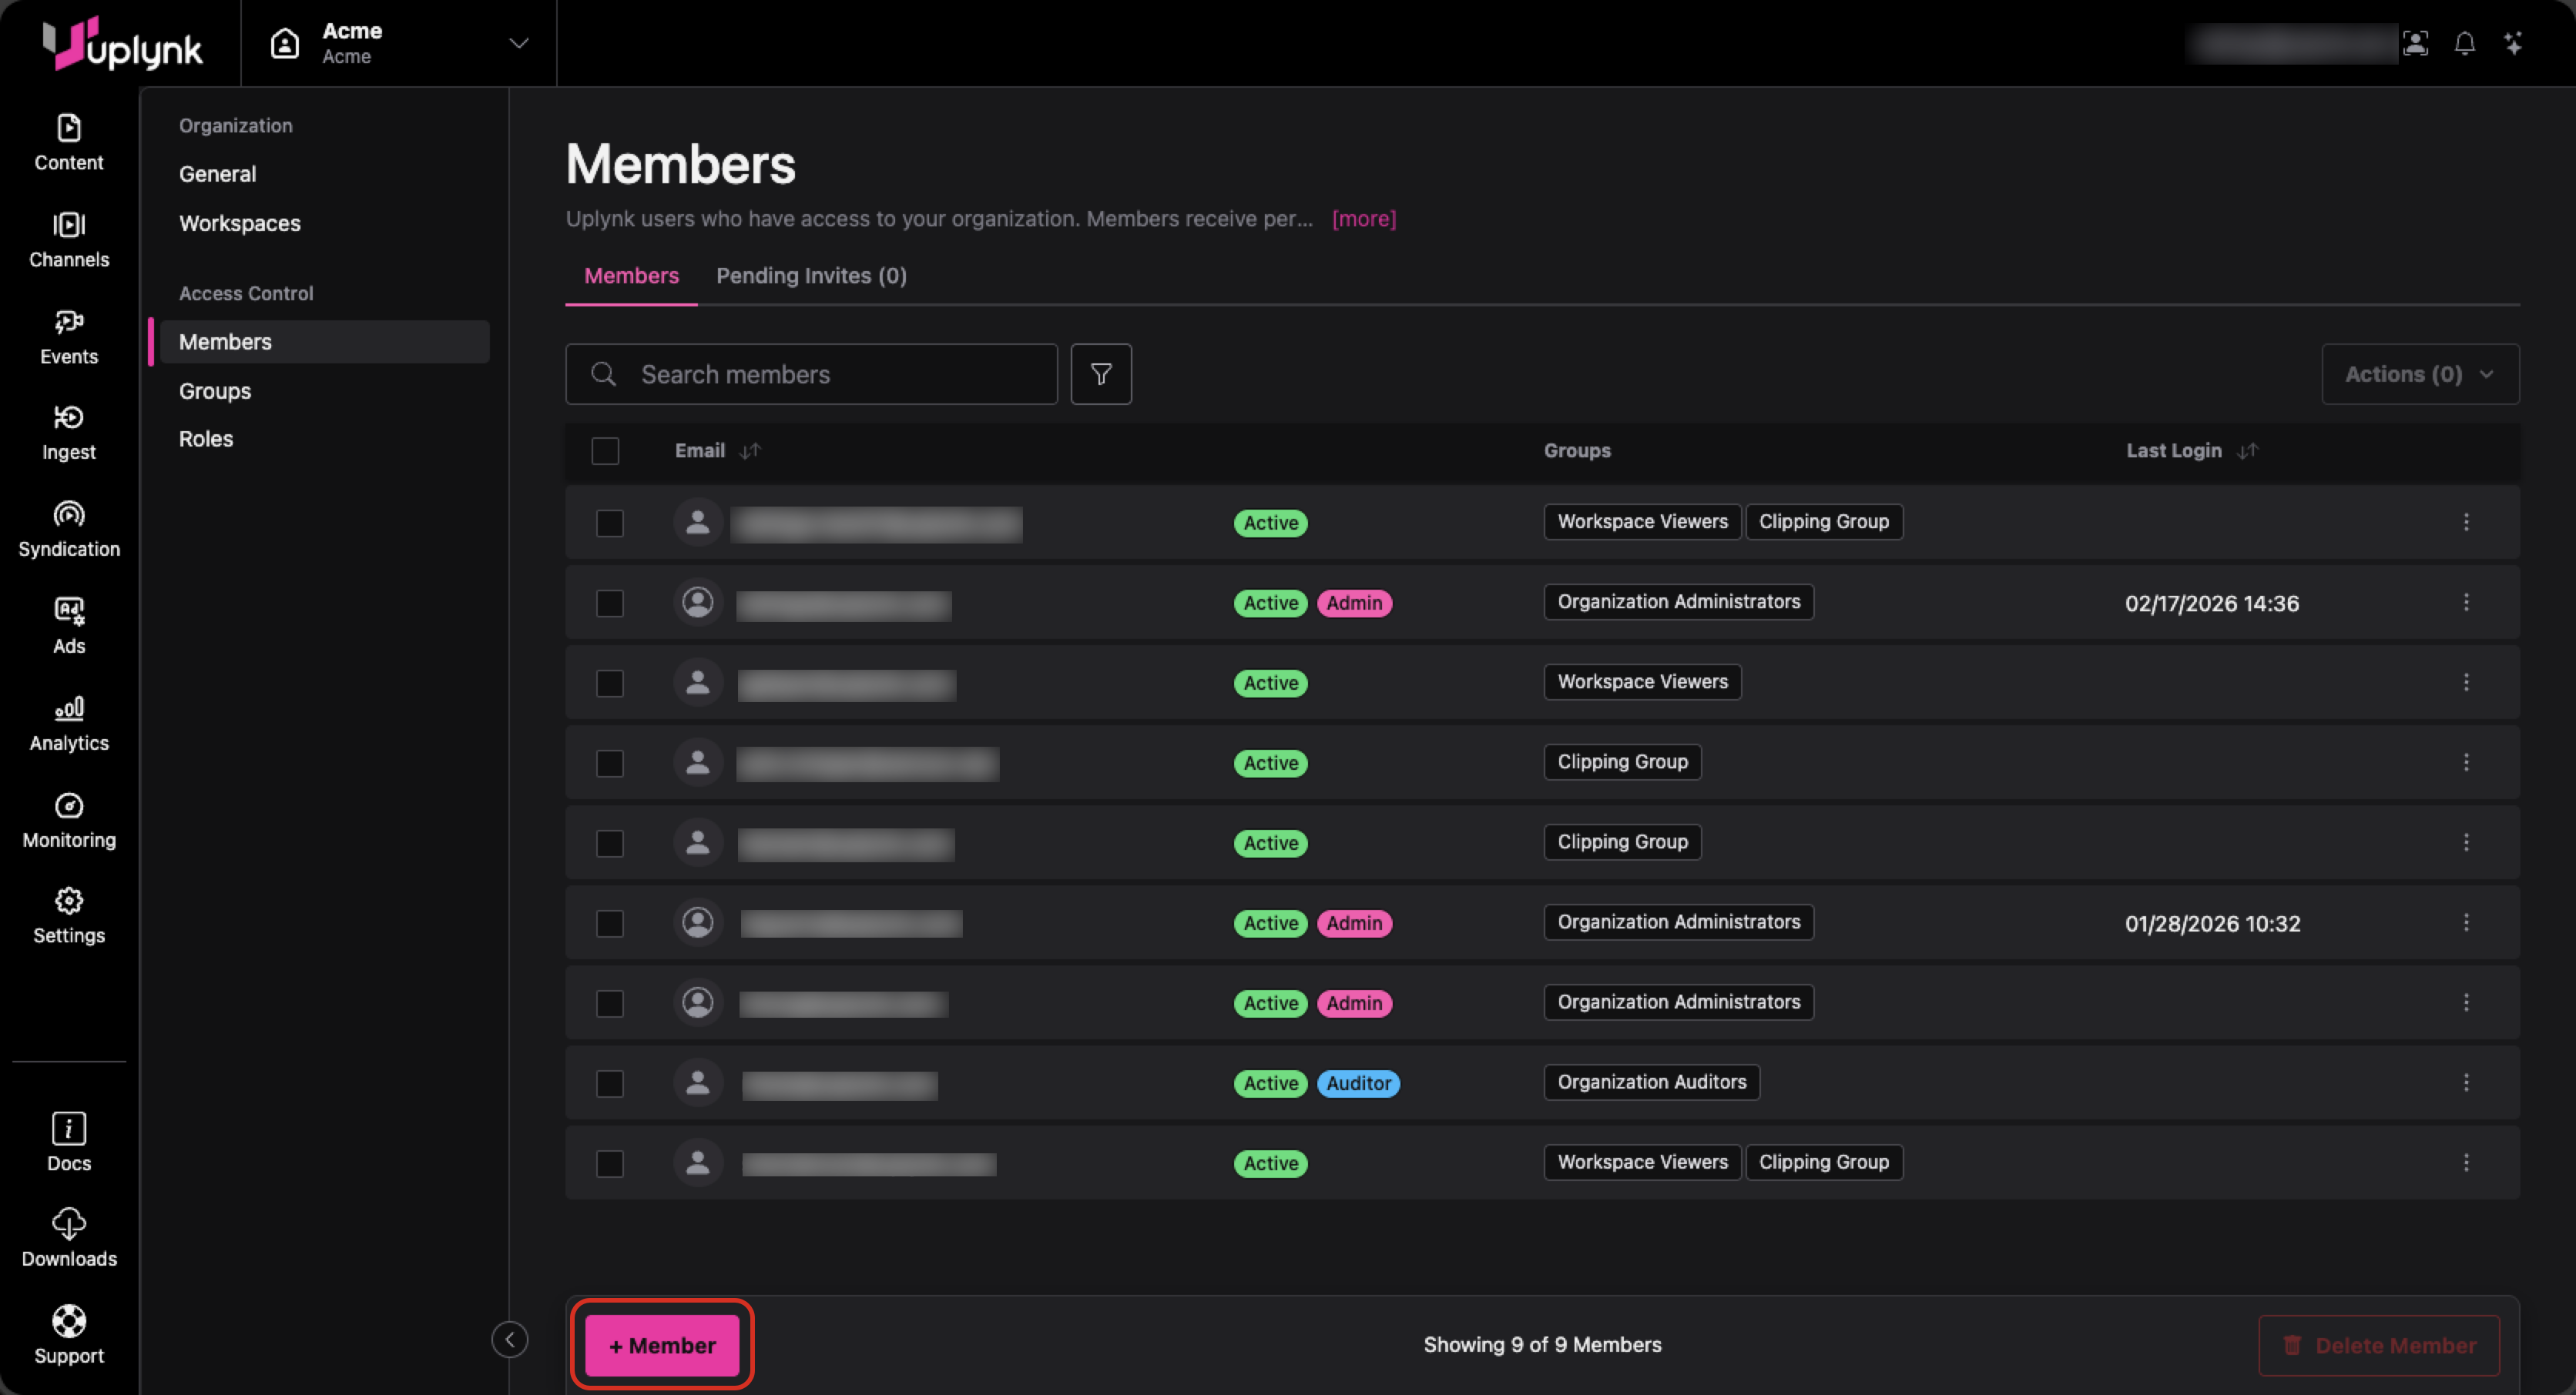2576x1395 pixels.
Task: Open three-dot menu for the Auditor member
Action: coord(2465,1082)
